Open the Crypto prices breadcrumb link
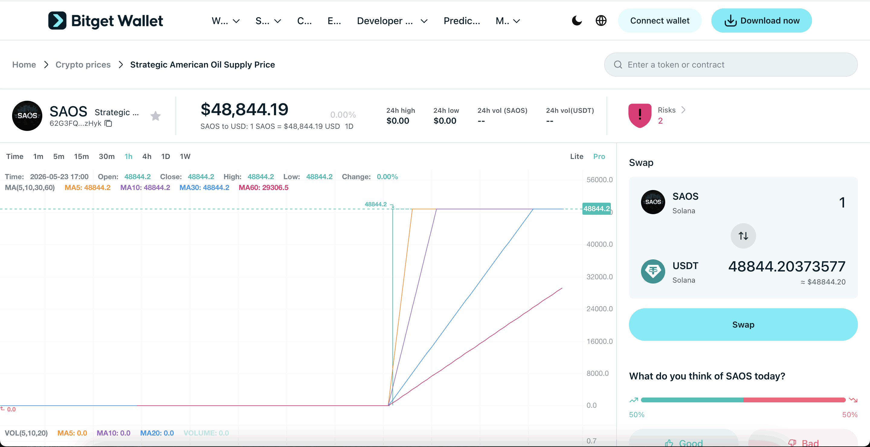Screen dimensions: 870x447 (83, 64)
